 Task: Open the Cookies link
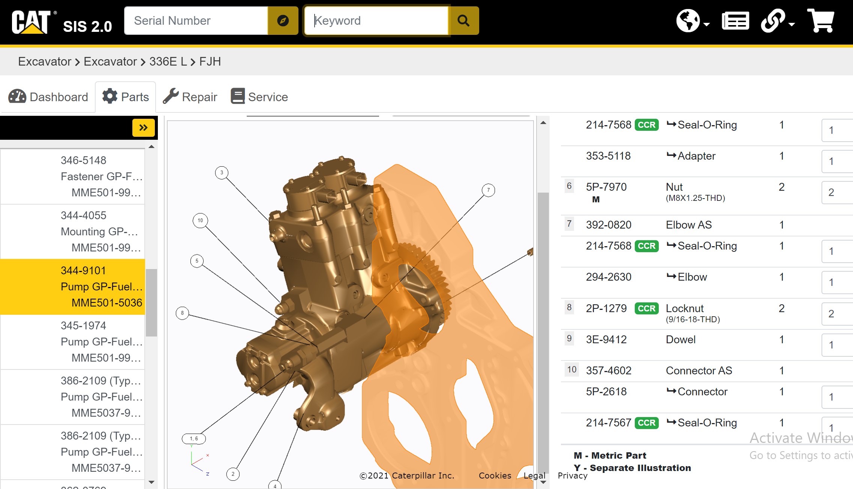[495, 476]
